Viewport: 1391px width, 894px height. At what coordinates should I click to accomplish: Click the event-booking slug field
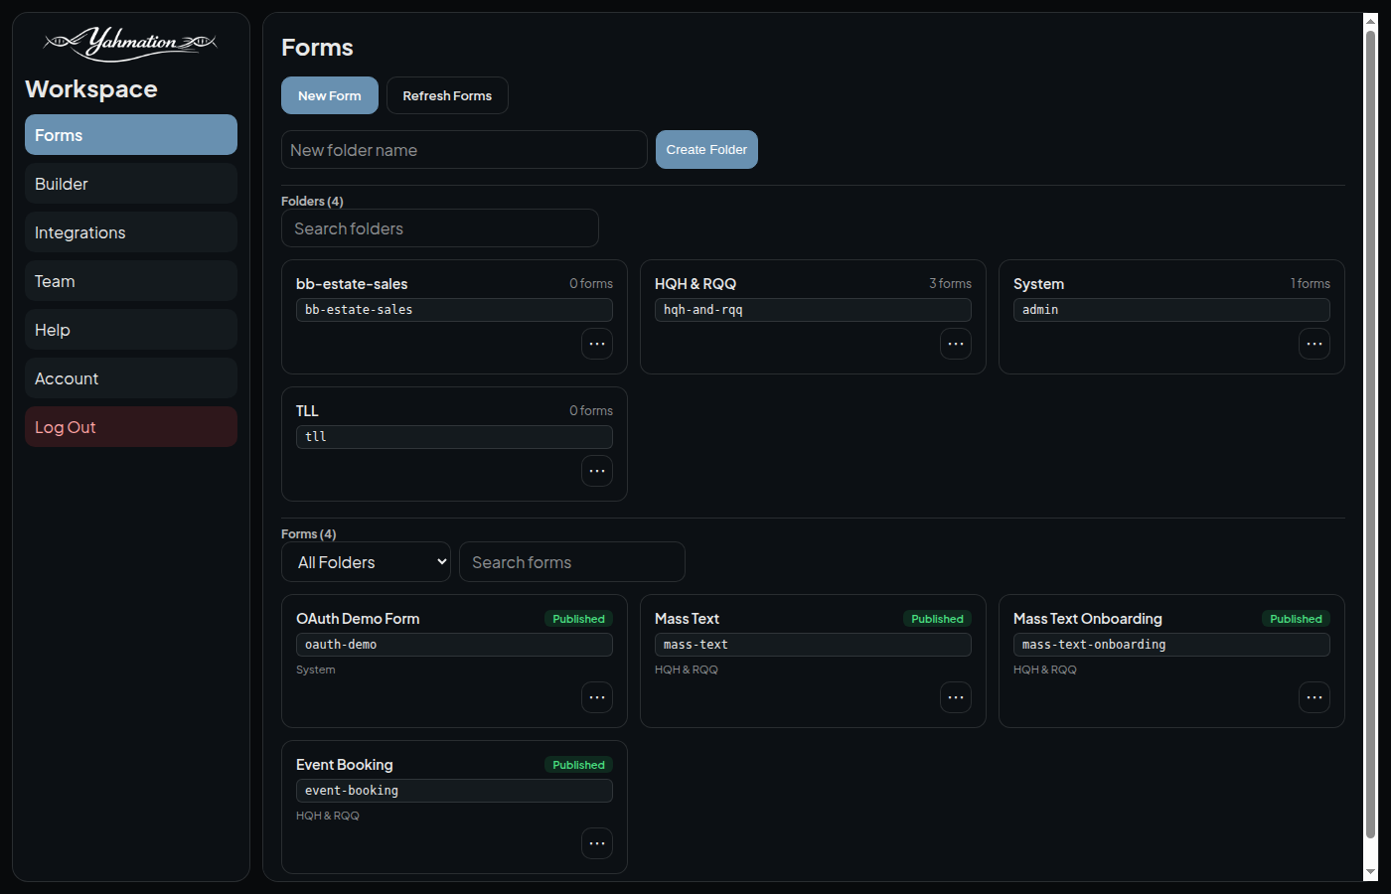[454, 791]
